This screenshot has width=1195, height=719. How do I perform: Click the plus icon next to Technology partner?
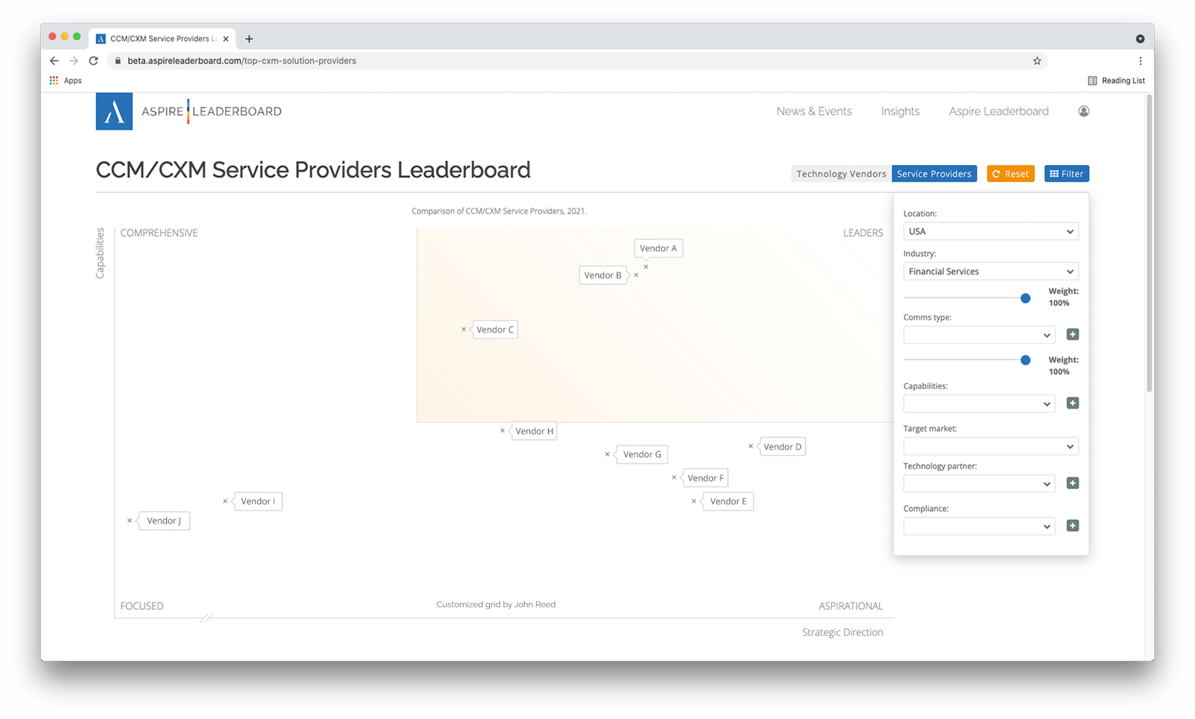pos(1073,483)
